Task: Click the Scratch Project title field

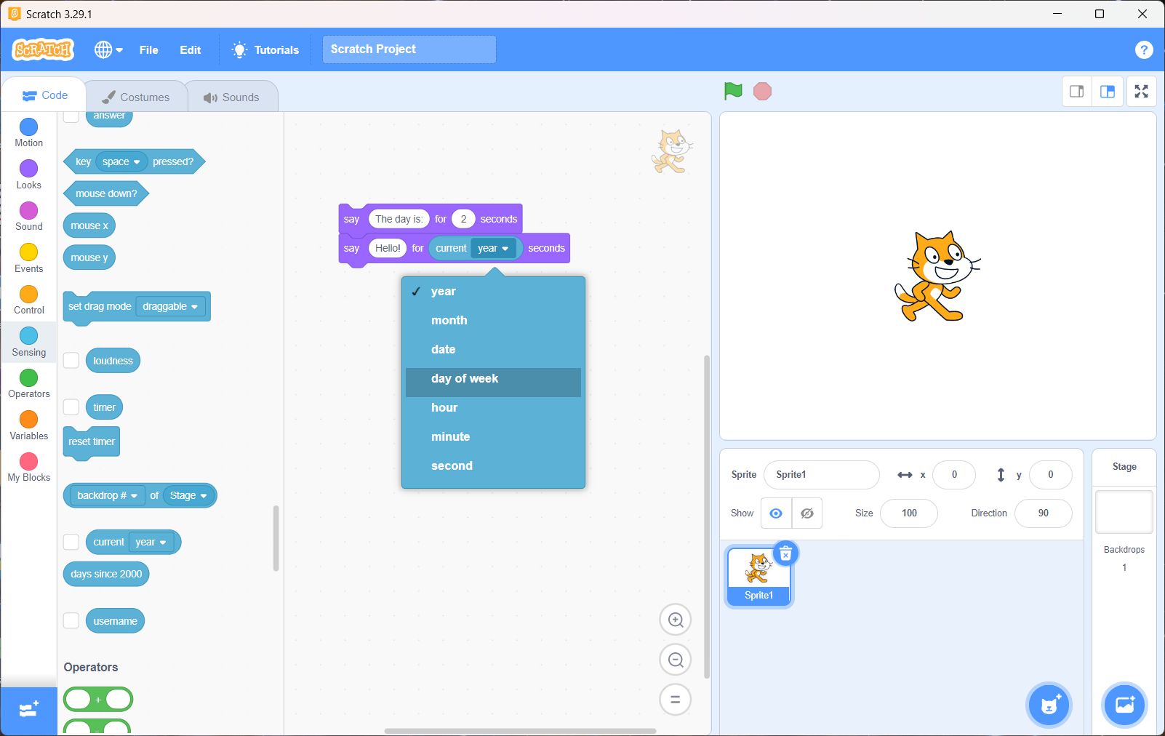Action: (409, 49)
